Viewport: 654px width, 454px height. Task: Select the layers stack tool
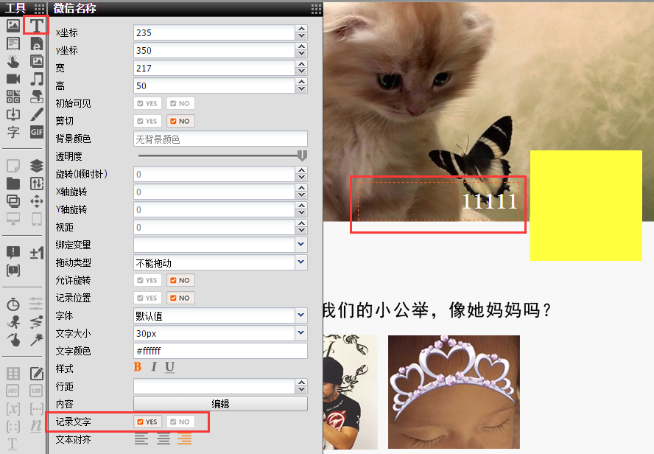(37, 166)
